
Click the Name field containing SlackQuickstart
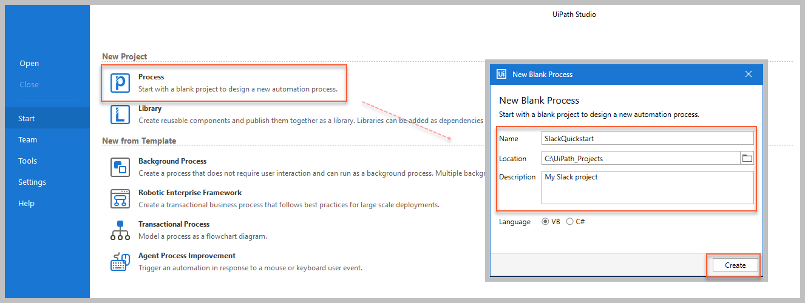[x=648, y=138]
